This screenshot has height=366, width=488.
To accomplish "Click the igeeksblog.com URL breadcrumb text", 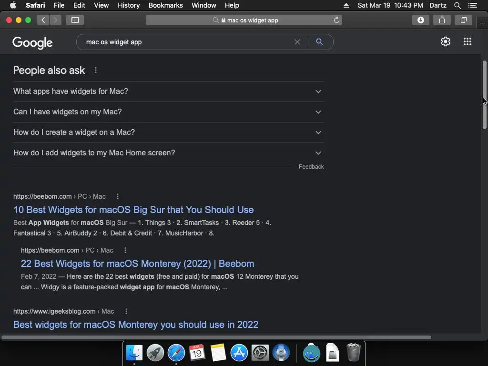I will click(63, 311).
